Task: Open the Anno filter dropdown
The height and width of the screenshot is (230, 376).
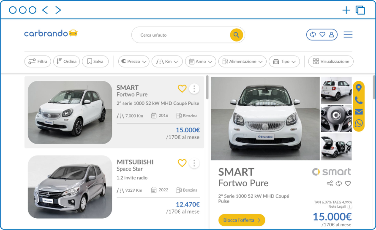Action: (200, 62)
